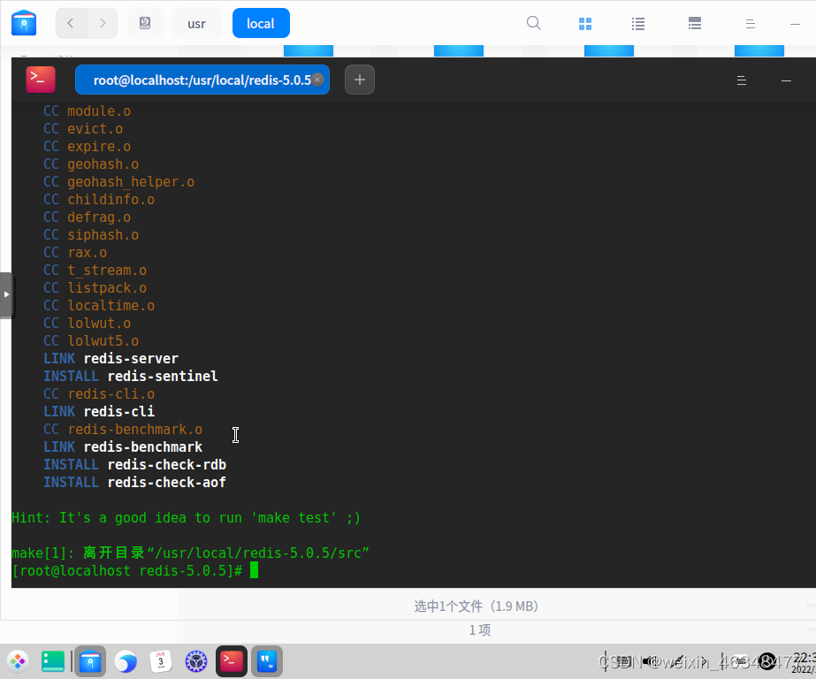Viewport: 816px width, 679px height.
Task: Click the '1 项' status bar text
Action: click(x=480, y=630)
